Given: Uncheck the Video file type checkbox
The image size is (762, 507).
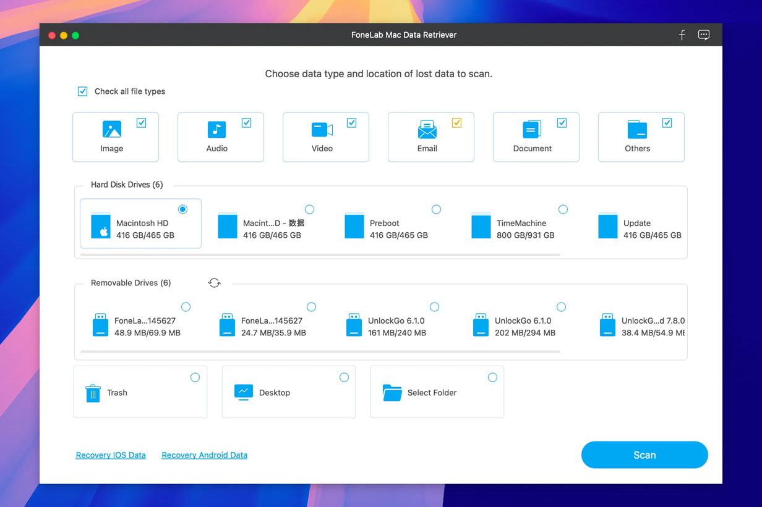Looking at the screenshot, I should (x=352, y=123).
